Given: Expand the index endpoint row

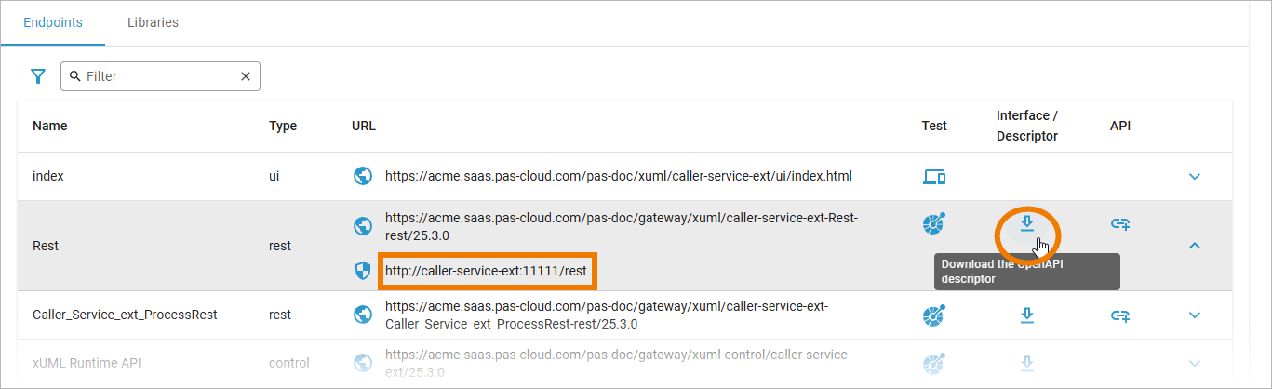Looking at the screenshot, I should coord(1196,176).
